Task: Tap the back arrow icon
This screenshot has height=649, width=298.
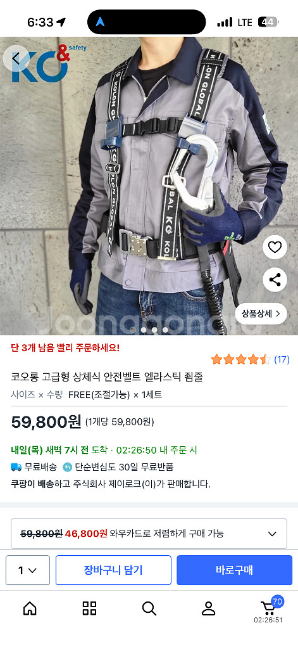Action: click(x=16, y=58)
